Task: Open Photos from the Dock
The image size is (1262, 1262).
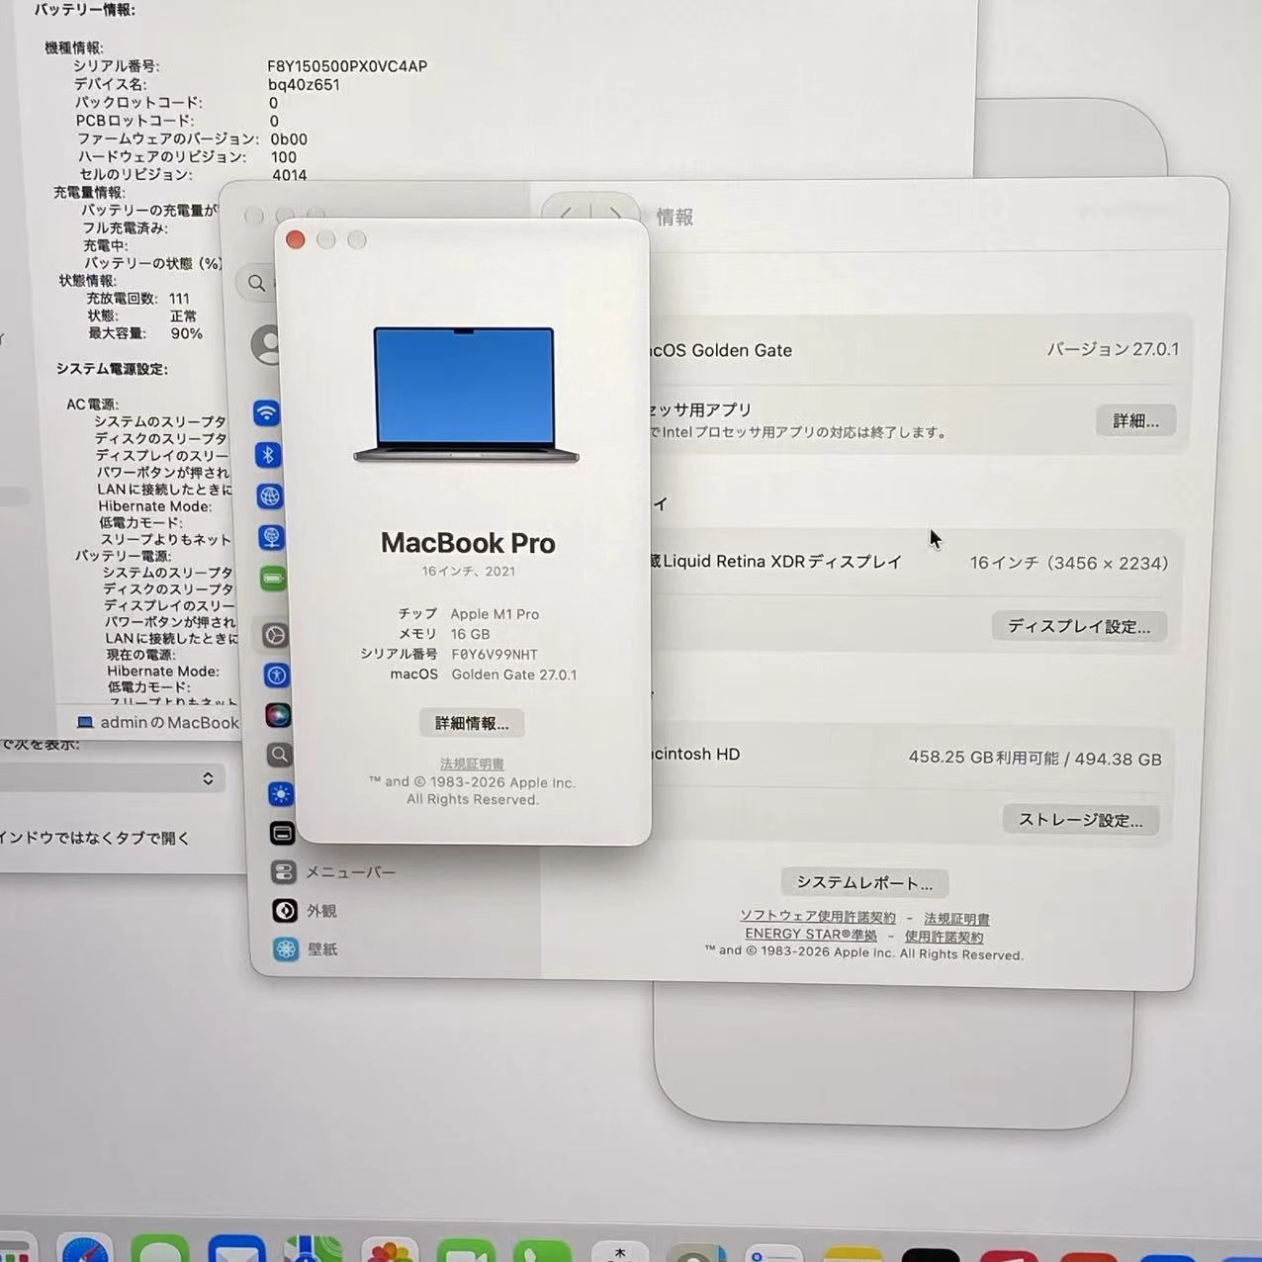Action: point(390,1250)
